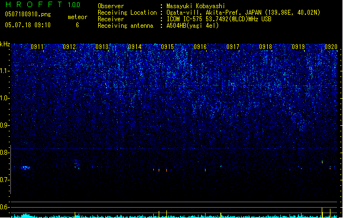Click the 0.9 kHz axis label

point(5,125)
